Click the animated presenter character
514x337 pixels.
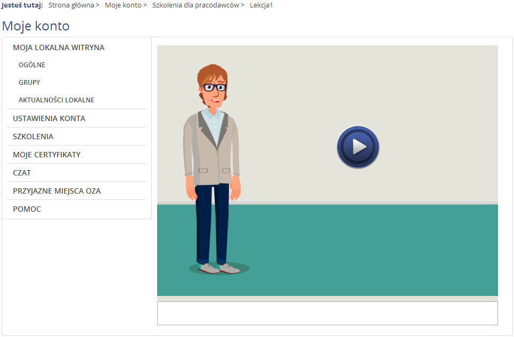tap(213, 169)
